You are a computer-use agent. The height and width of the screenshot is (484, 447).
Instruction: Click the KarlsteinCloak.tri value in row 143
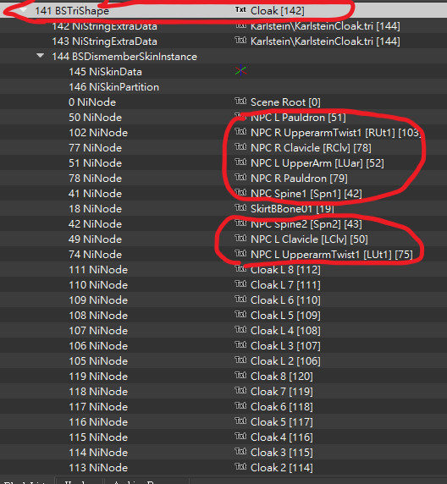coord(325,41)
